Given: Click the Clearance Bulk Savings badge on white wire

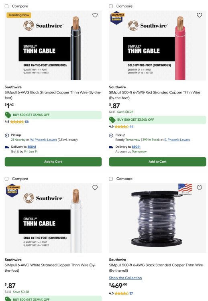Looking at the screenshot, I should (x=13, y=190).
